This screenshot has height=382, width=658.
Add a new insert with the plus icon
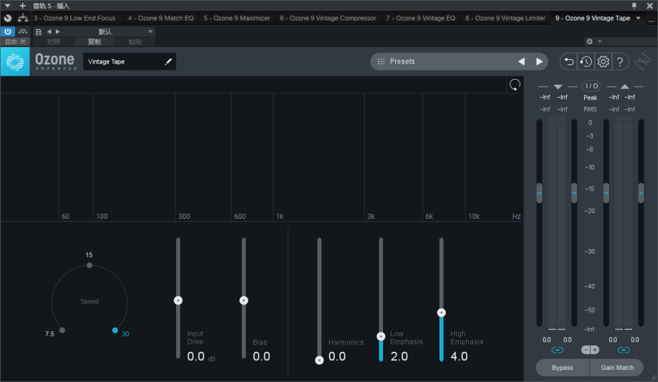pyautogui.click(x=22, y=6)
